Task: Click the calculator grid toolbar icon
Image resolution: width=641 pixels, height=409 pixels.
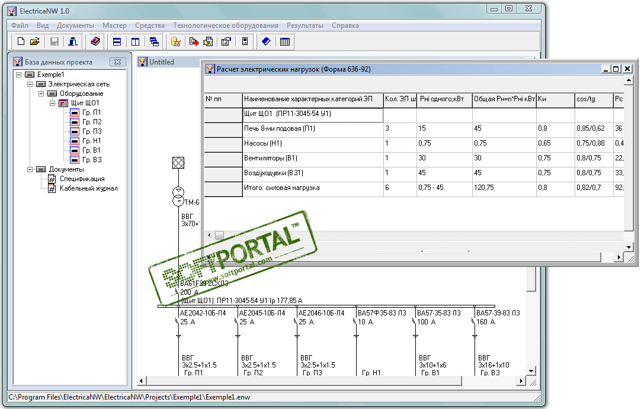Action: (285, 41)
